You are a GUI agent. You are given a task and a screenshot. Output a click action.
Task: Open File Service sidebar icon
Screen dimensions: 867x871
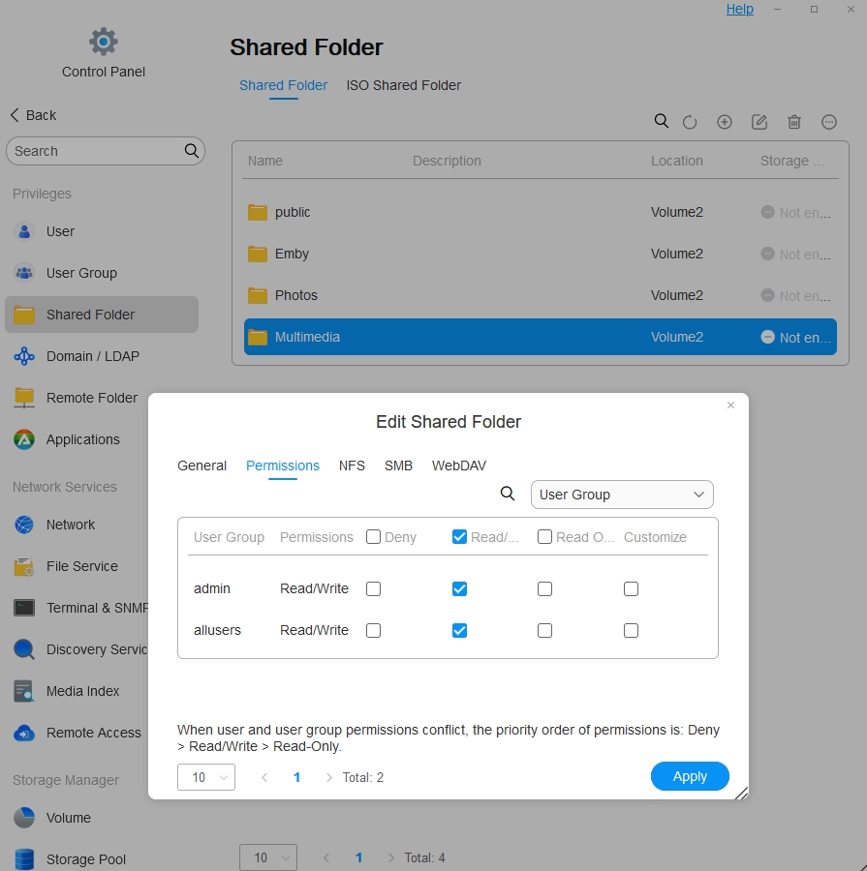[24, 566]
